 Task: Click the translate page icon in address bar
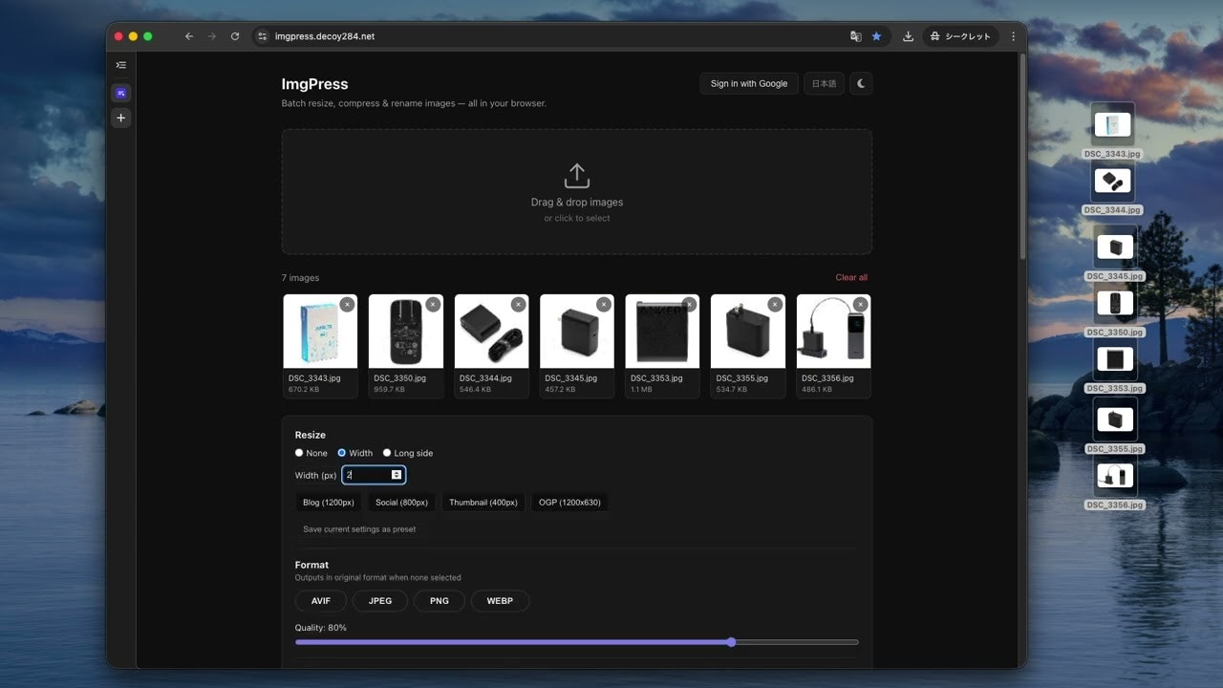point(855,36)
